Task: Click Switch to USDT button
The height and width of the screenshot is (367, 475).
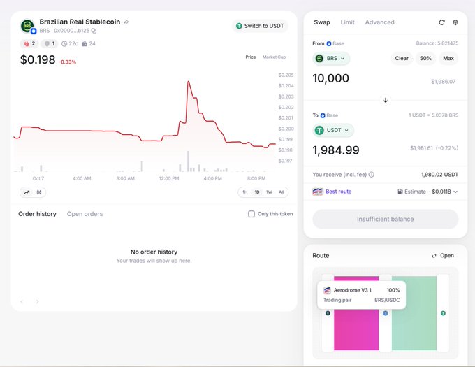Action: (x=260, y=26)
